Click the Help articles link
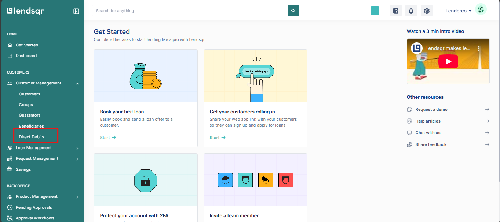Screen dimensions: 500x222 coord(428,121)
